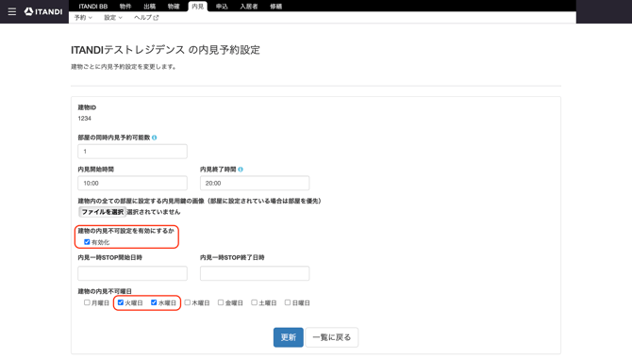Focus the 内見開始時間 field showing 10:00
Image resolution: width=632 pixels, height=358 pixels.
coord(132,183)
